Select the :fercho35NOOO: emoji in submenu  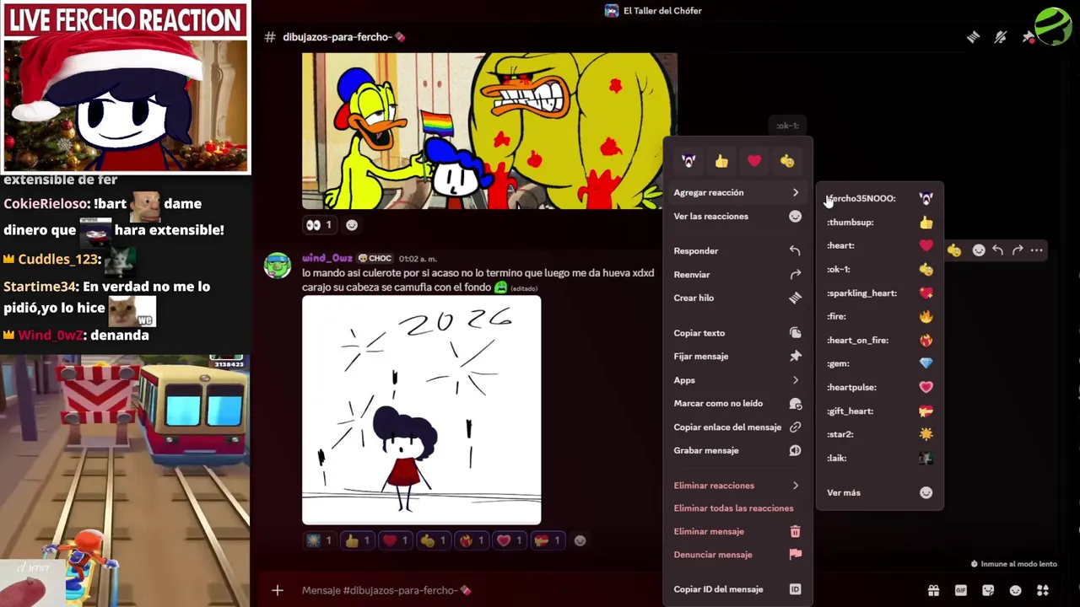click(880, 199)
